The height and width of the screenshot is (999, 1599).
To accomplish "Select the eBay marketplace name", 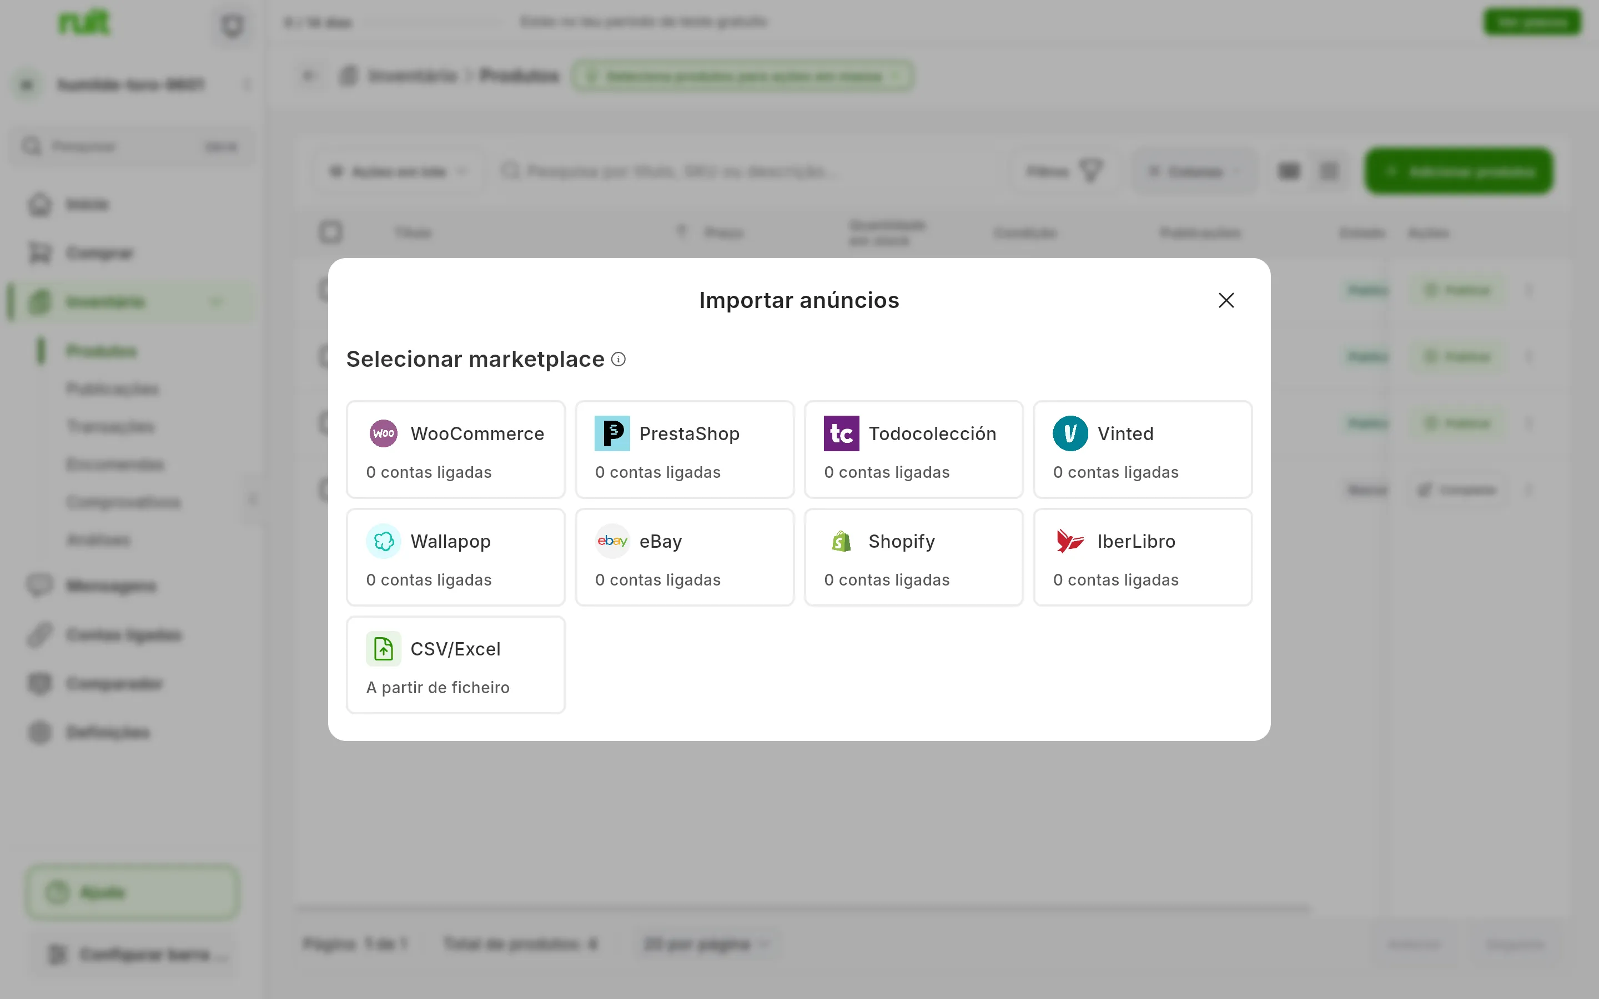I will click(x=661, y=541).
